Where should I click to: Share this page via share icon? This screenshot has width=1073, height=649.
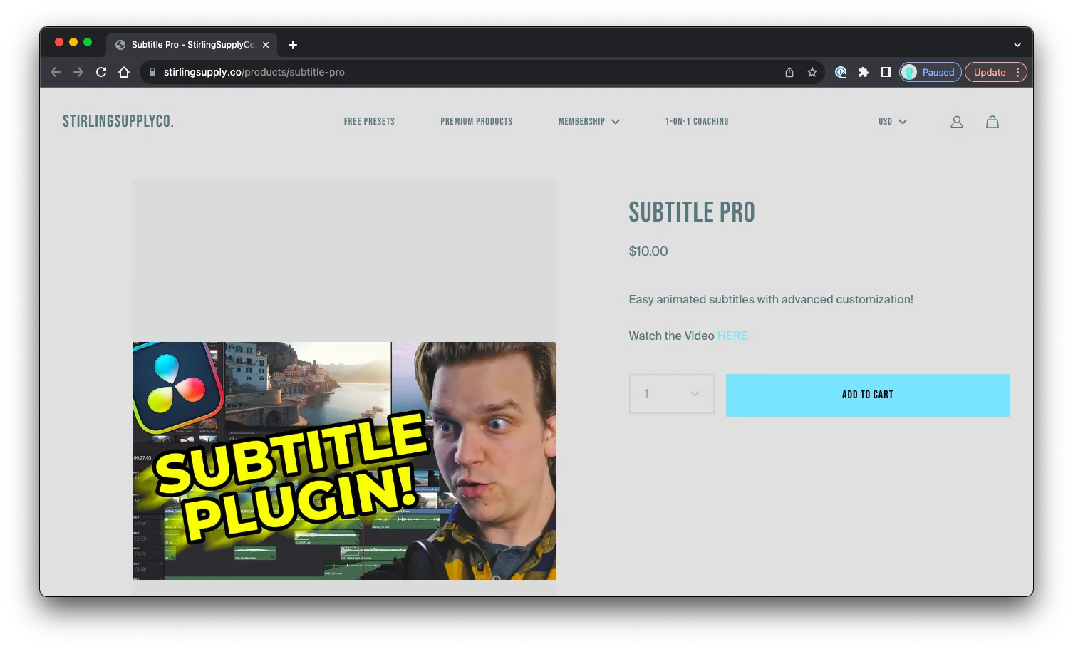click(x=789, y=72)
